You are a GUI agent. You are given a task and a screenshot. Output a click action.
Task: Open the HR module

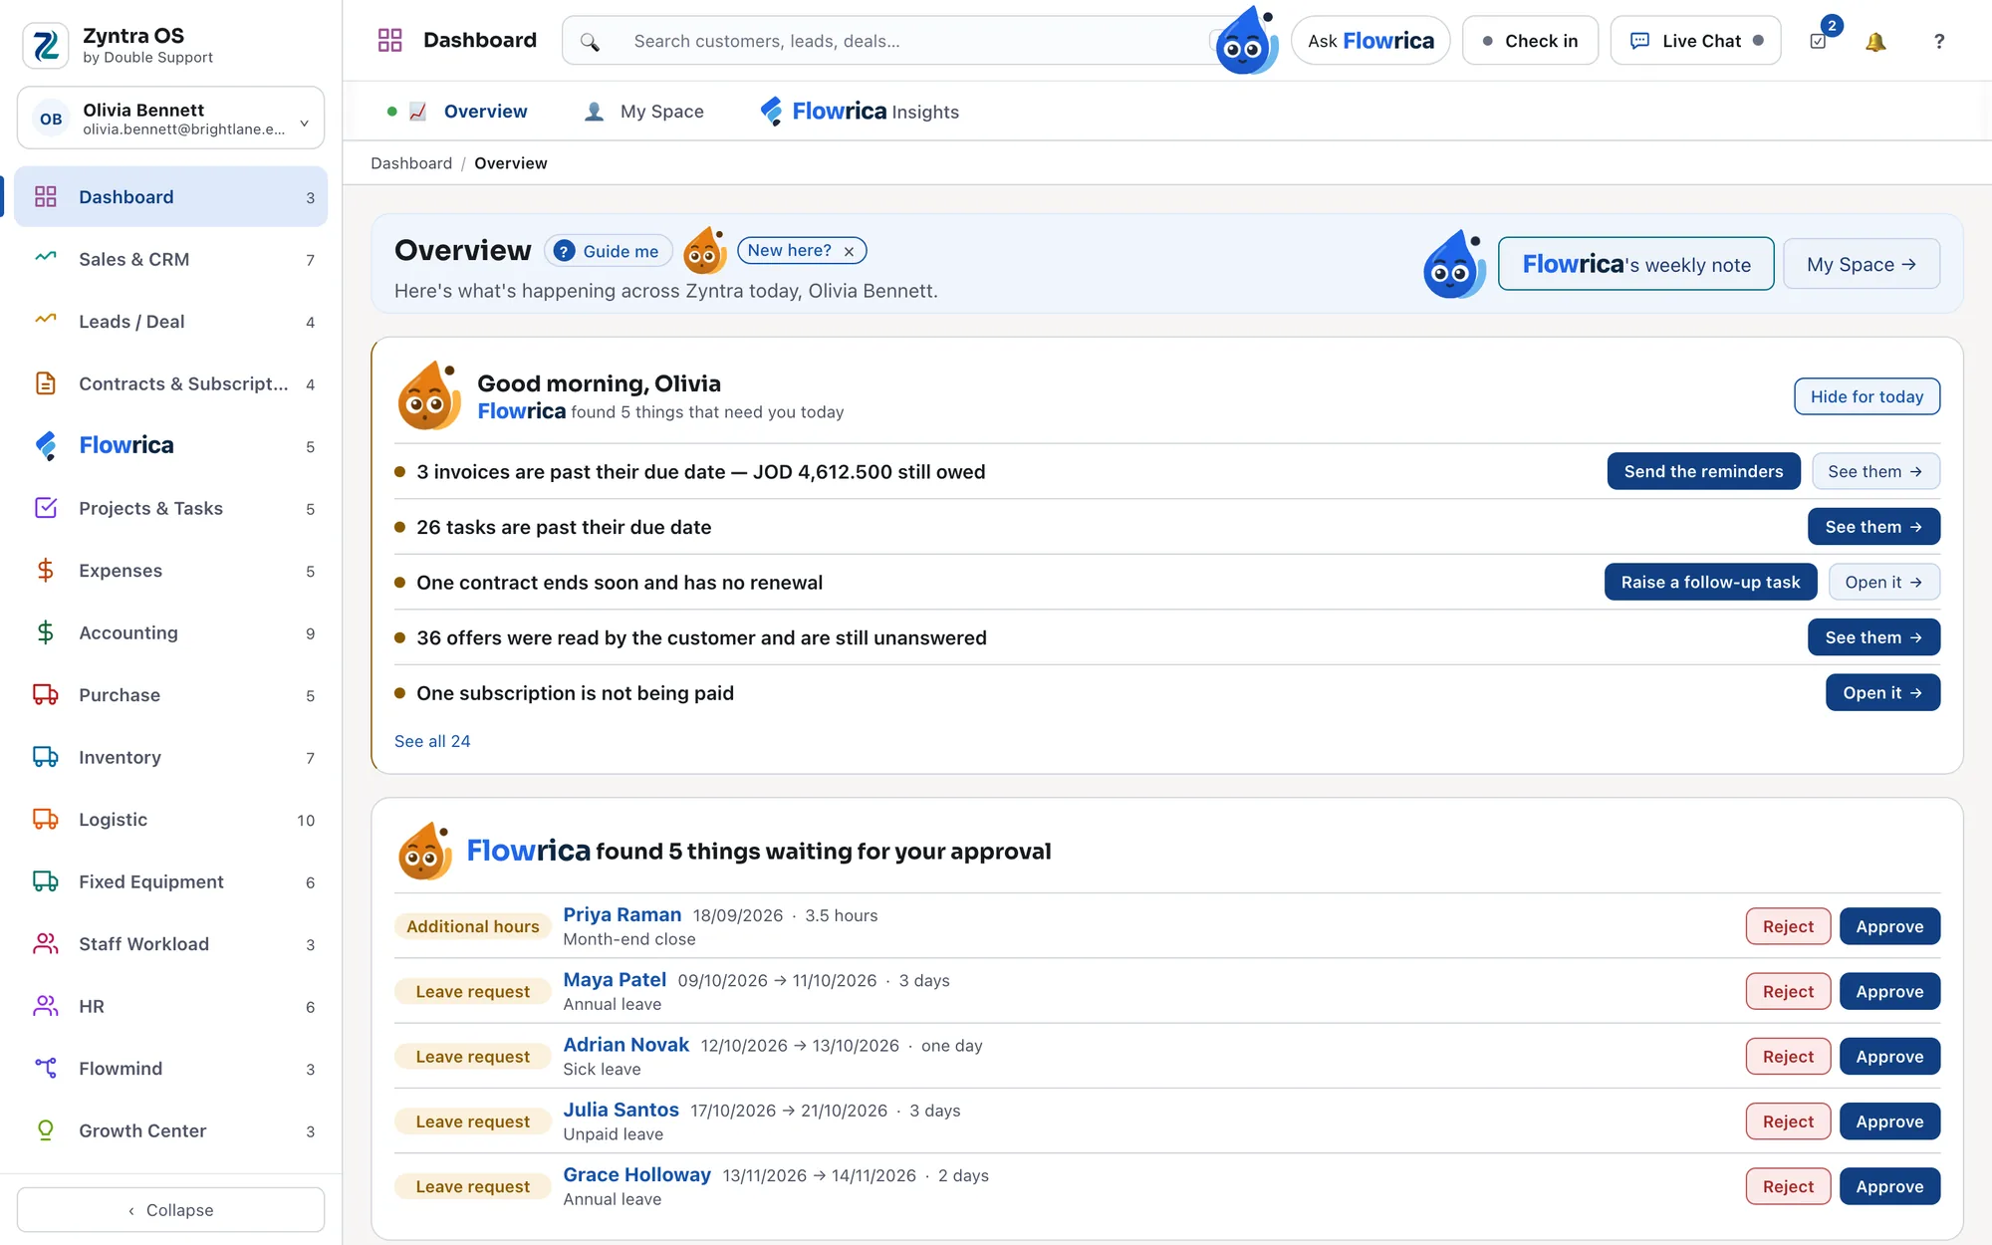(171, 1006)
